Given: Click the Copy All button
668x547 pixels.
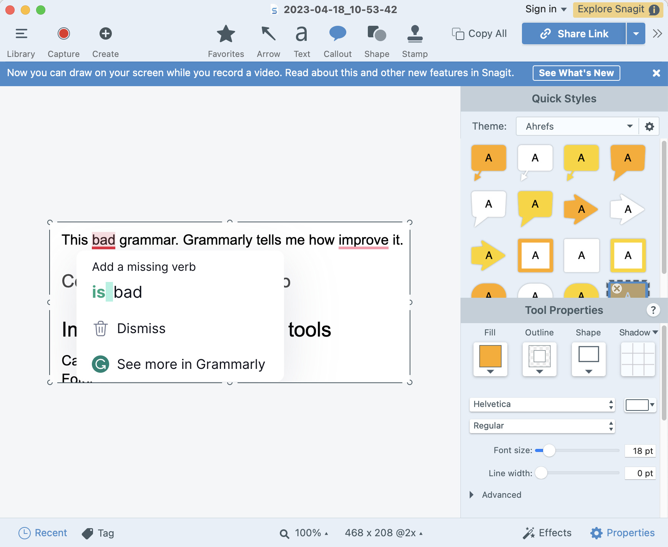Looking at the screenshot, I should [479, 33].
